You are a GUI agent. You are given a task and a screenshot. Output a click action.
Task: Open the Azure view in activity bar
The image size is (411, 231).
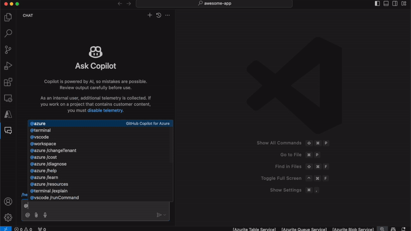[8, 114]
